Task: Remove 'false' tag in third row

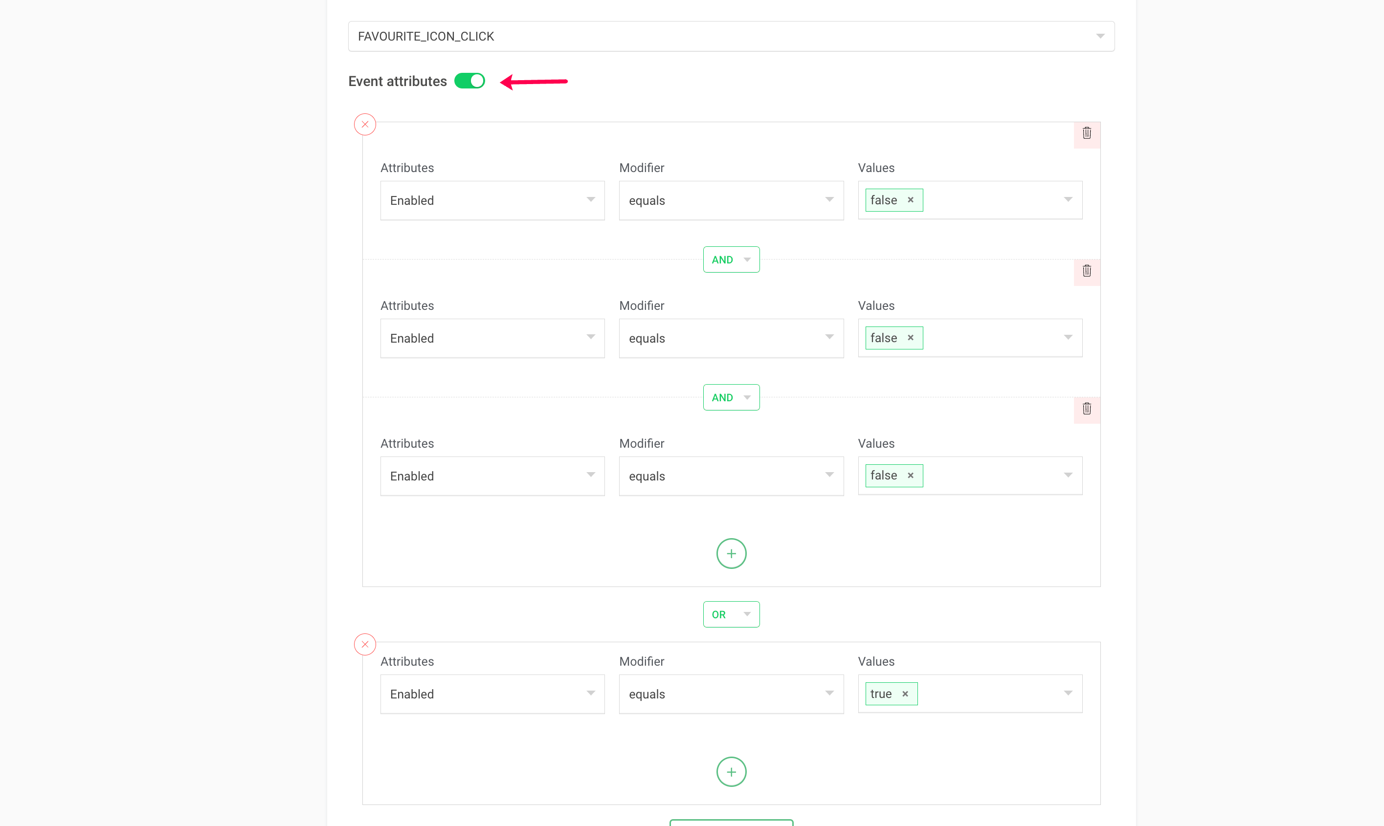Action: point(910,476)
